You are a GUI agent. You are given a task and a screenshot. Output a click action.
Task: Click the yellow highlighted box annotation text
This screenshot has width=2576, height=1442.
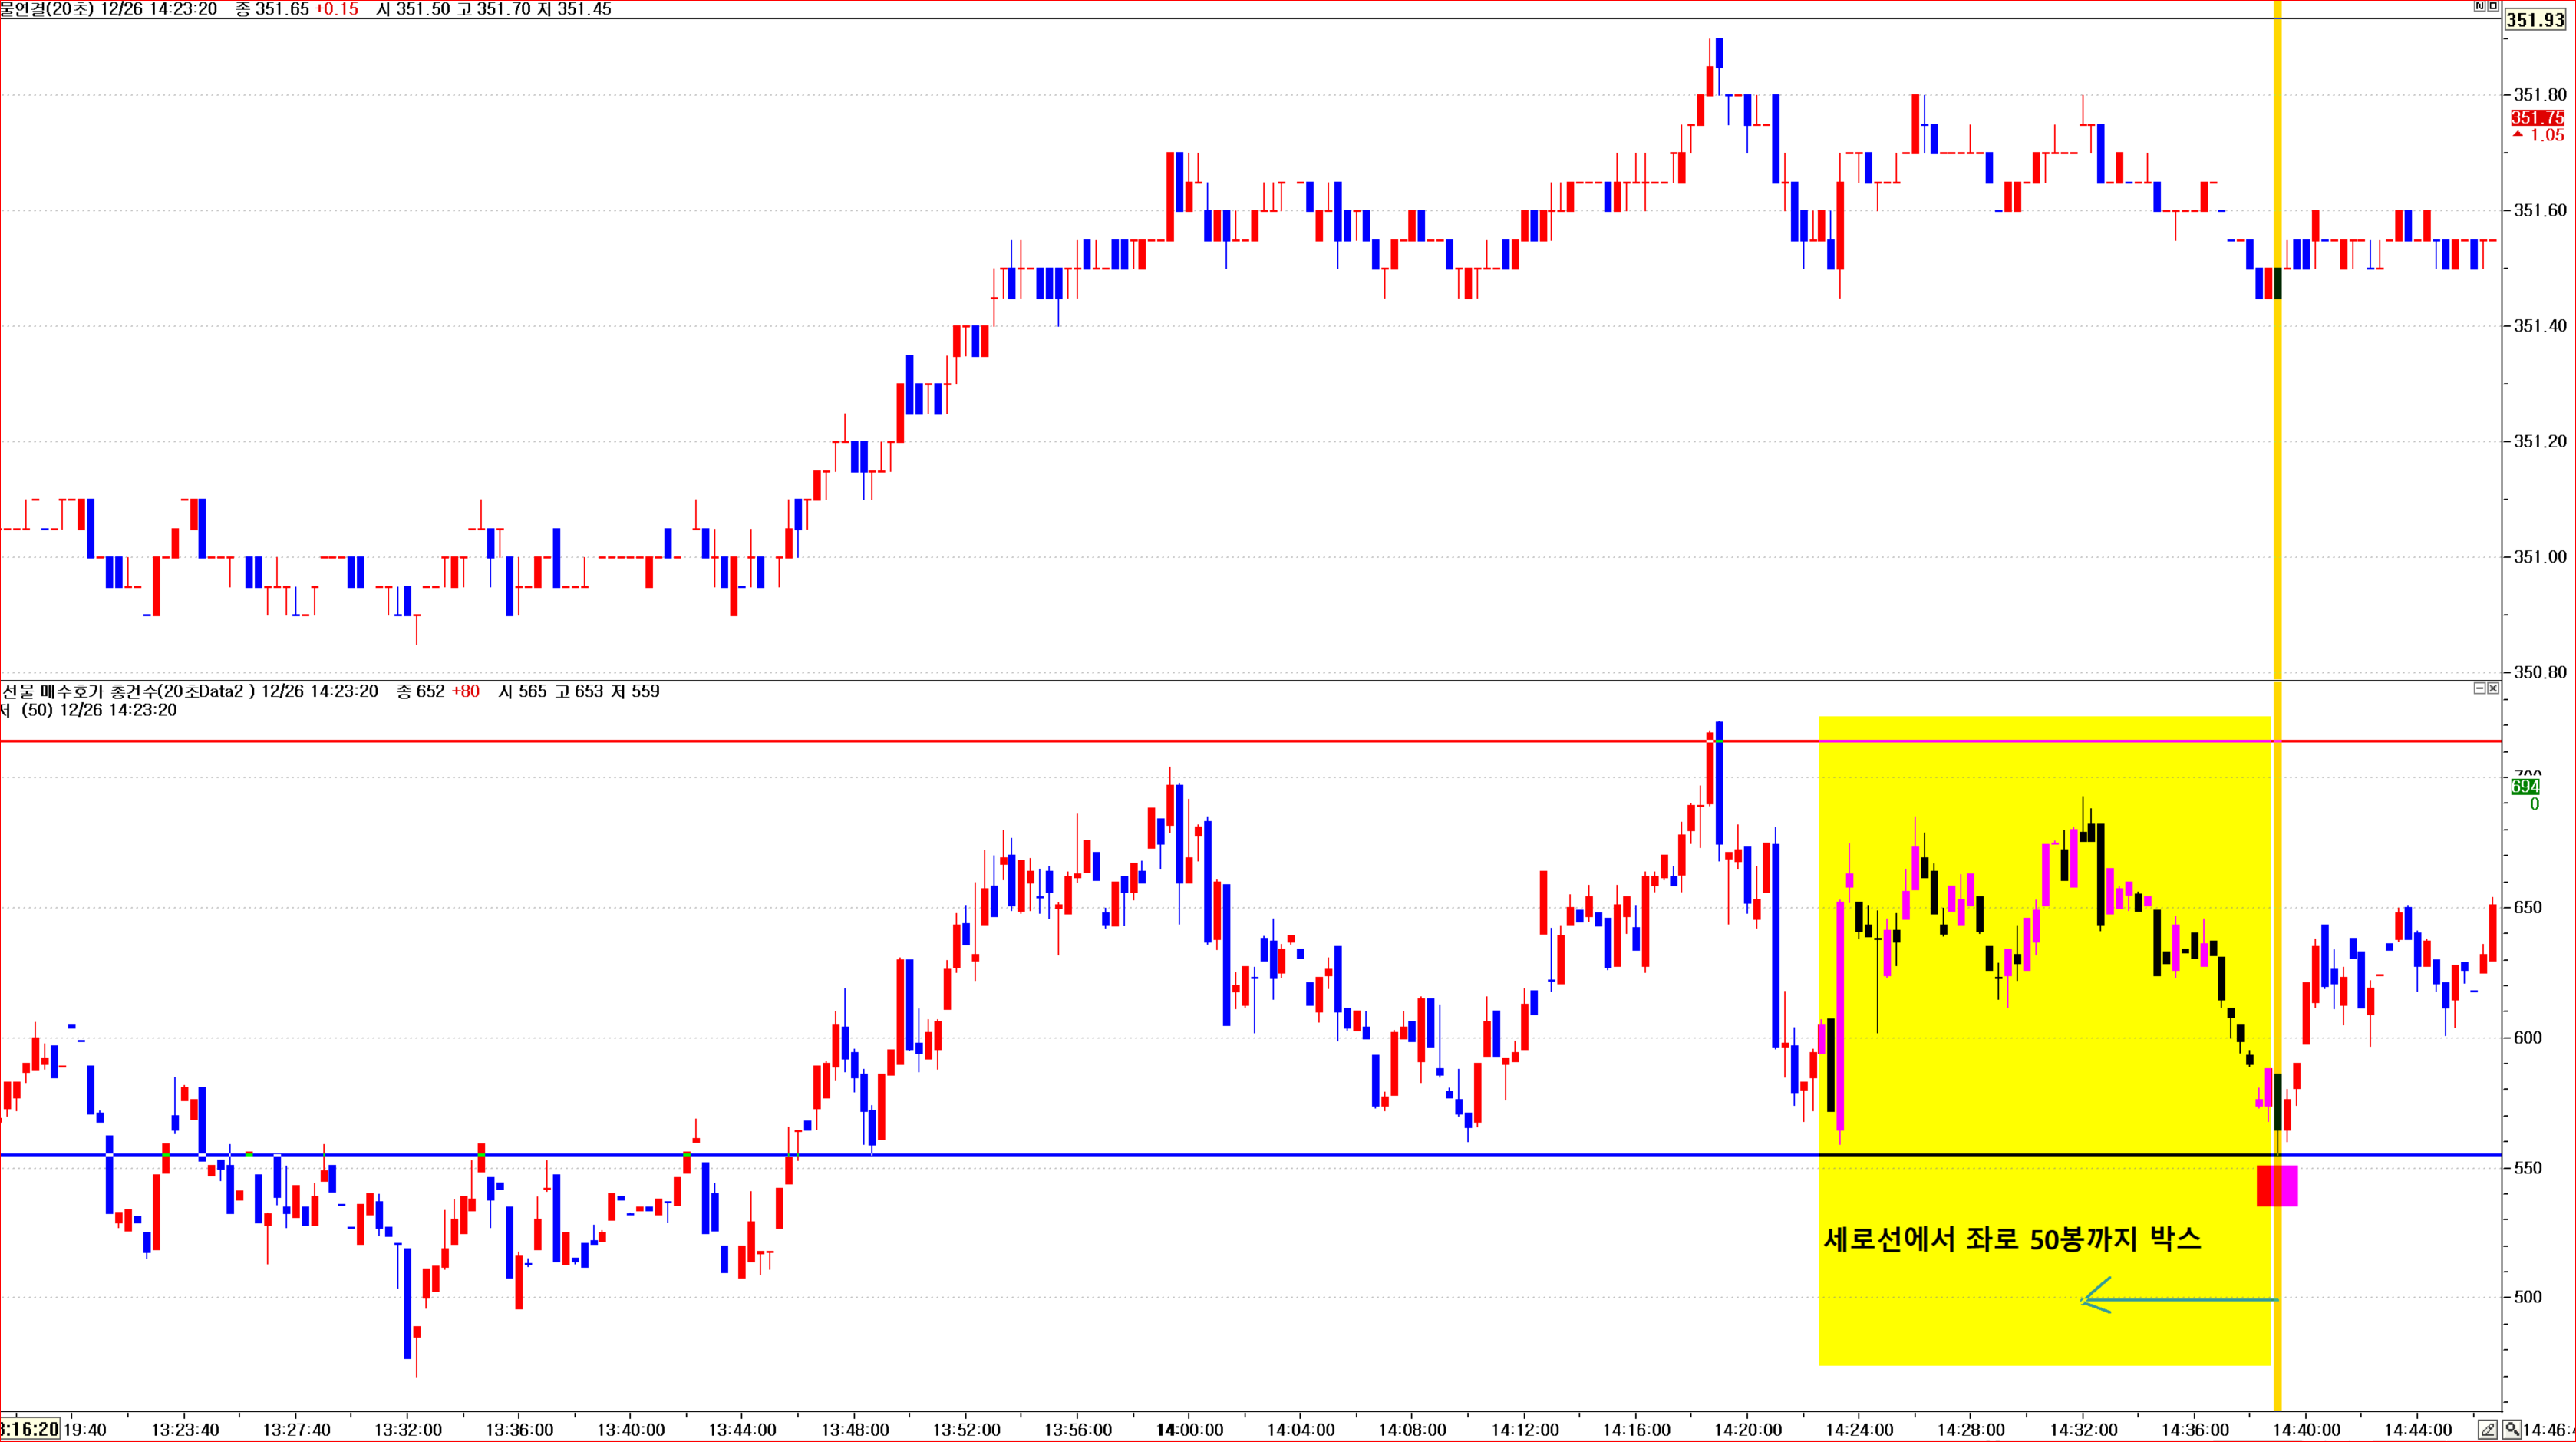2012,1240
